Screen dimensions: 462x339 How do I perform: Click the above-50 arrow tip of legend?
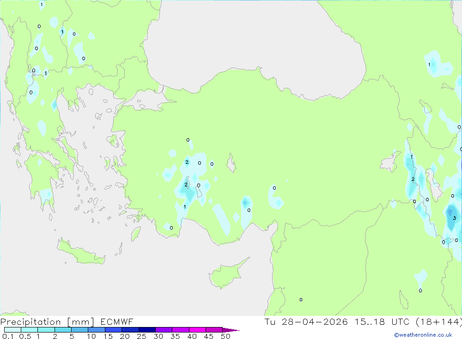point(231,330)
